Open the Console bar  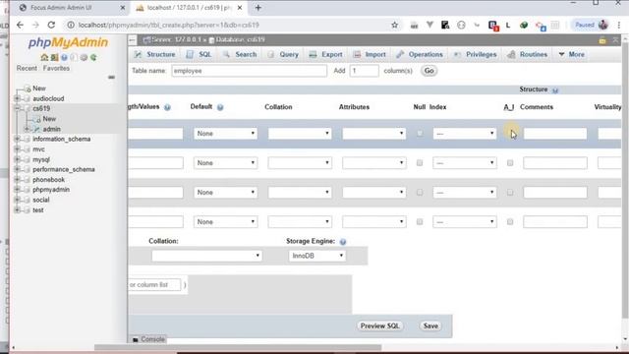148,339
